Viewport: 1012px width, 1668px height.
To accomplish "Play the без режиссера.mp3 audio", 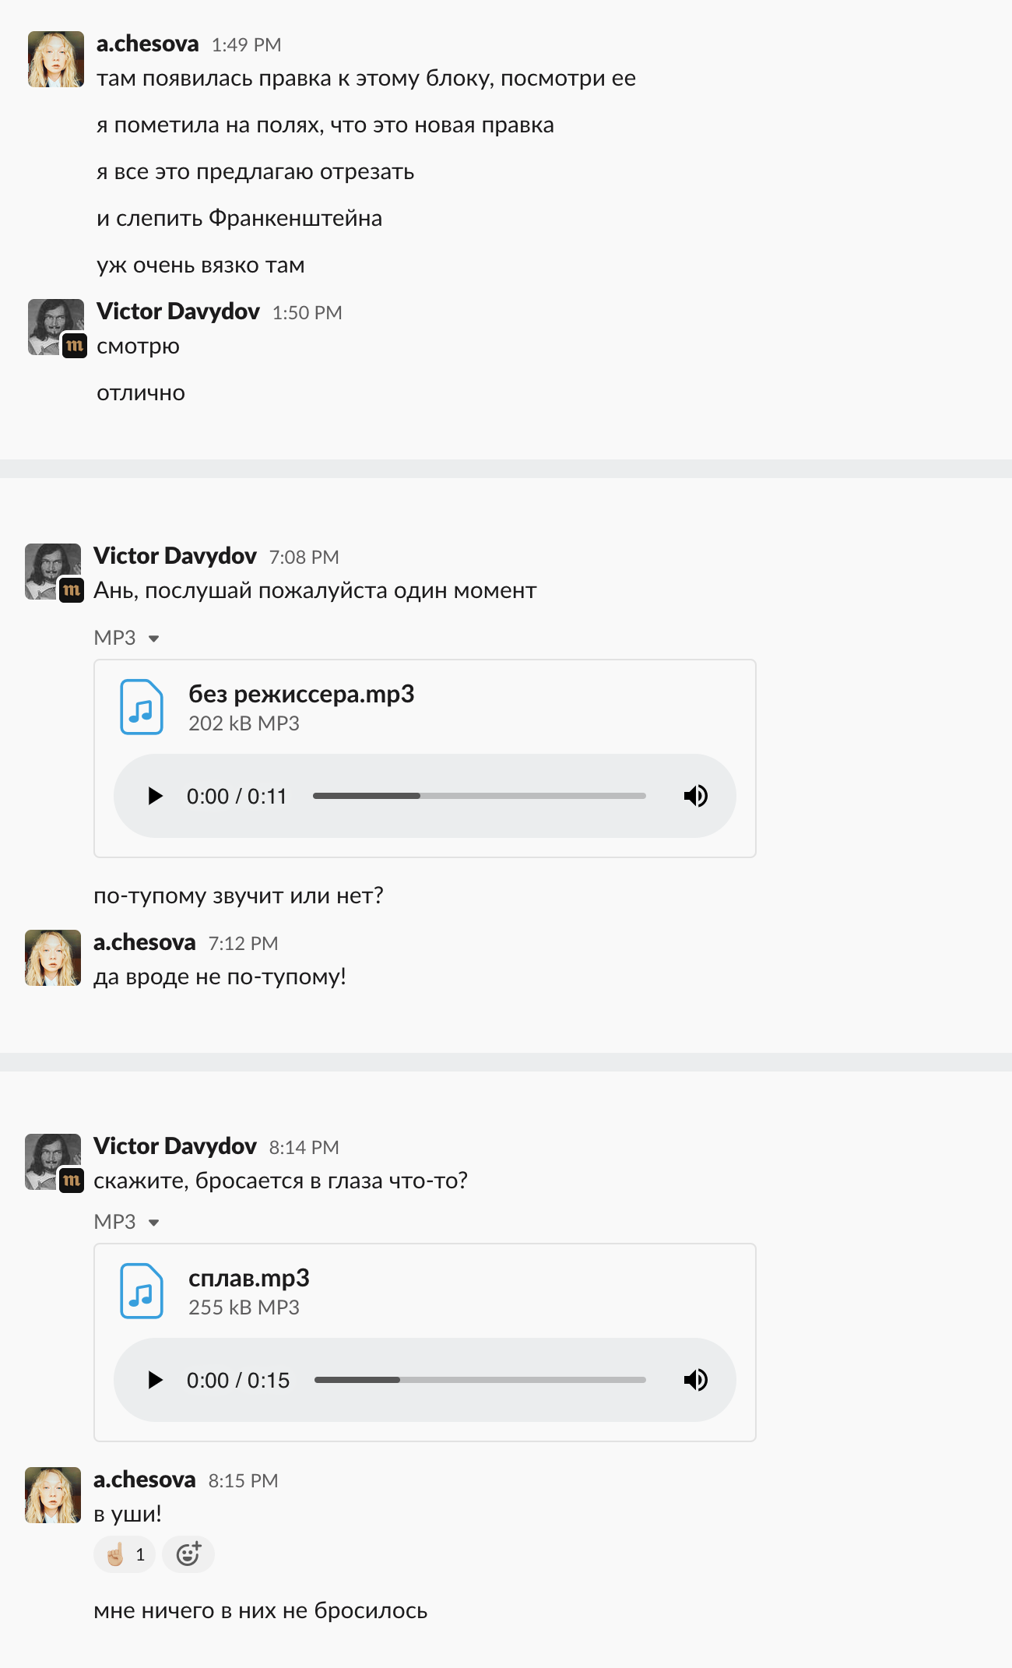I will click(x=156, y=796).
